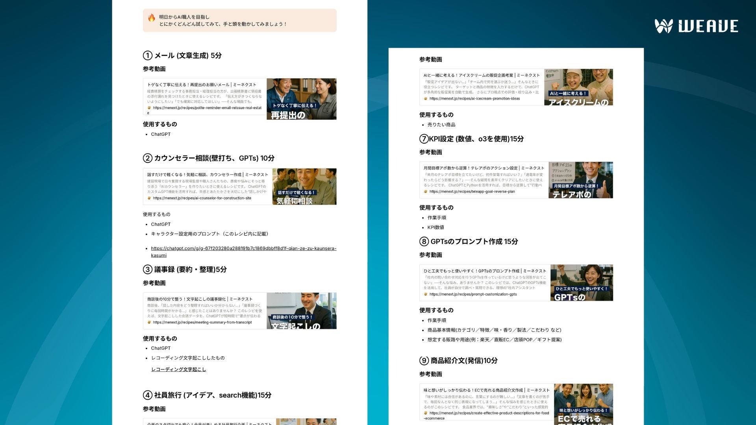
Task: Click heading ① メール (文章生成) 5分
Action: 182,55
